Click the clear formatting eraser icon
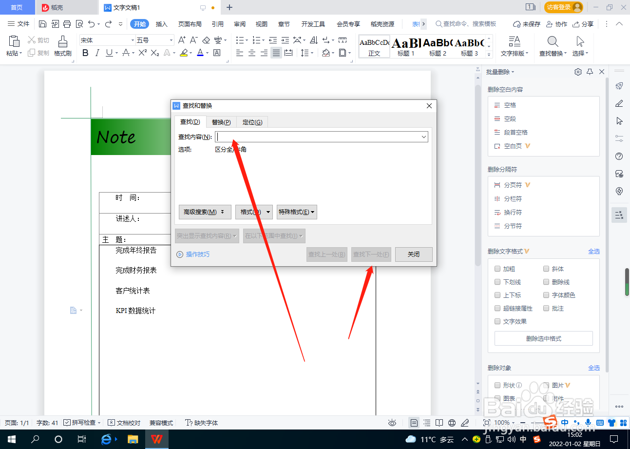630x449 pixels. pyautogui.click(x=206, y=40)
